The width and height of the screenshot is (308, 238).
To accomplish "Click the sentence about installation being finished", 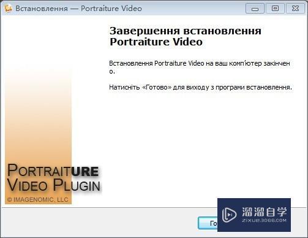I will coord(200,67).
